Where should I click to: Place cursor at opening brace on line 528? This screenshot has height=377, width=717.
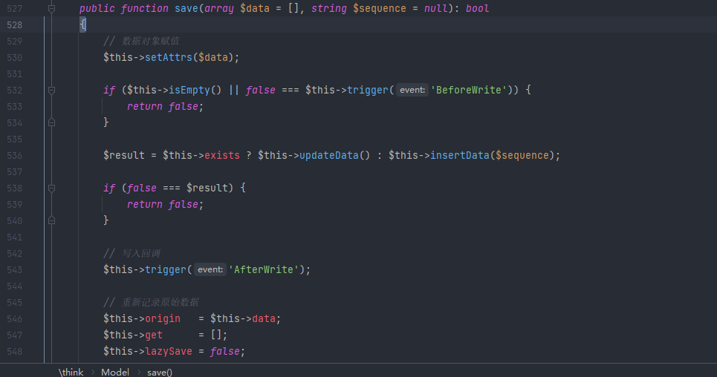coord(83,24)
